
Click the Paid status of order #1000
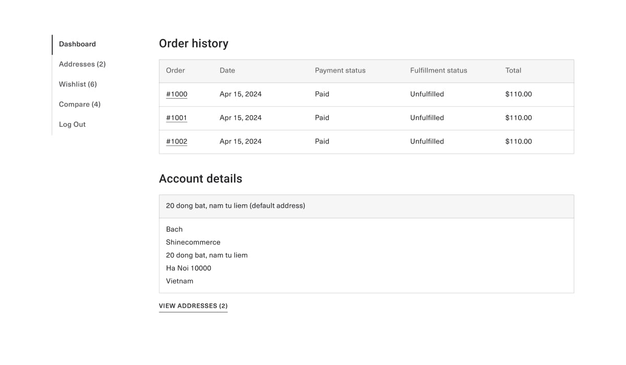coord(322,94)
